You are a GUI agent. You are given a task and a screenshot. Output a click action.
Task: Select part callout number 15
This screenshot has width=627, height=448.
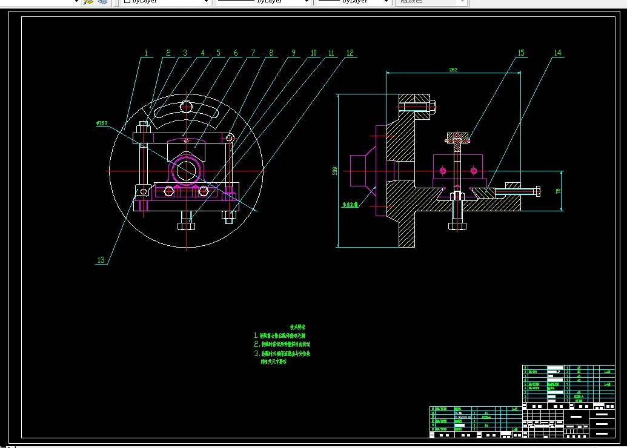521,53
